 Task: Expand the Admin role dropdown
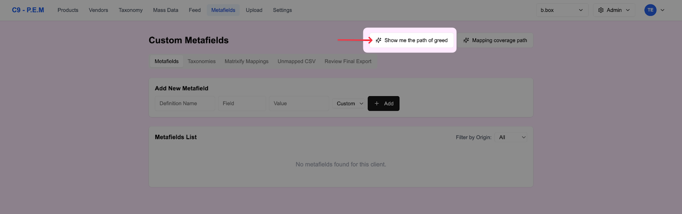click(x=614, y=10)
